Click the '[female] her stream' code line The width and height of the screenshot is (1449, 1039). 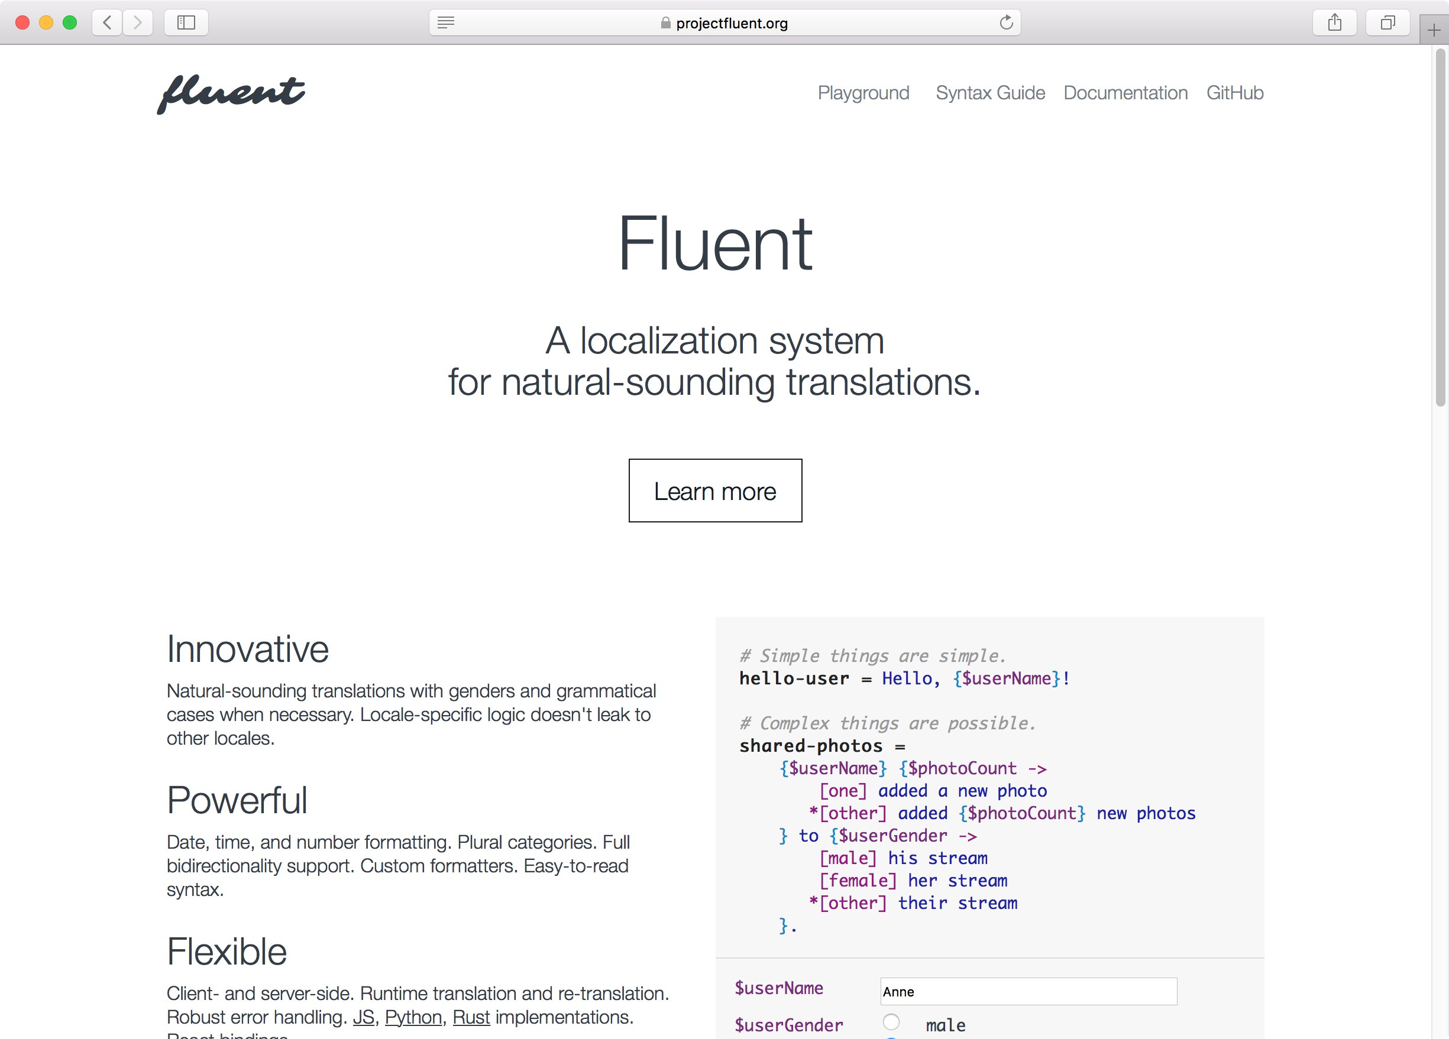[914, 881]
